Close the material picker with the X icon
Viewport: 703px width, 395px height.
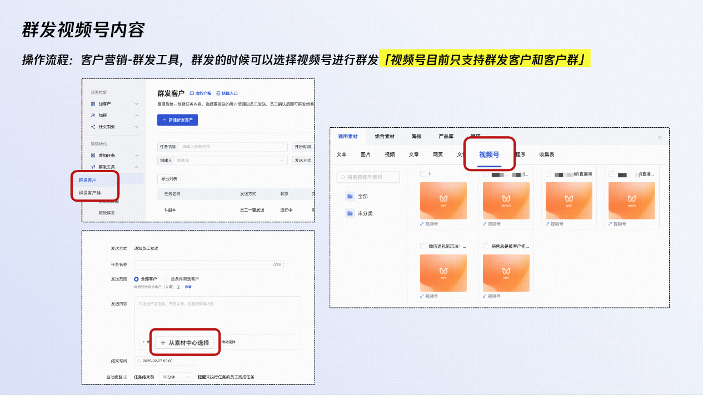tap(660, 137)
